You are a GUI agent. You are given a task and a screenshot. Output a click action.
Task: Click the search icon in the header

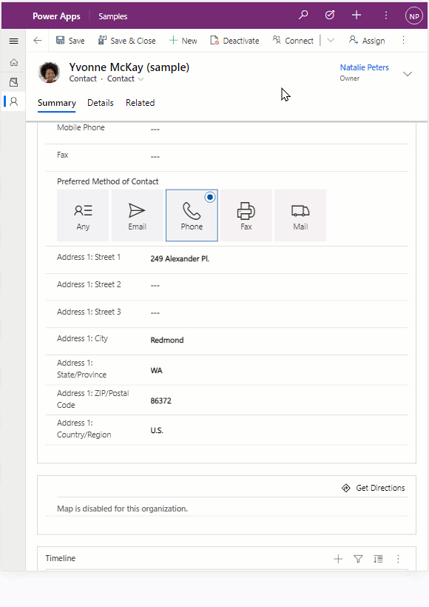click(303, 14)
